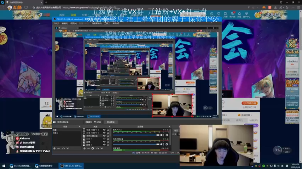Select scene 场景 2 in Scenes list
Viewport: 302px width, 169px height.
click(x=67, y=133)
